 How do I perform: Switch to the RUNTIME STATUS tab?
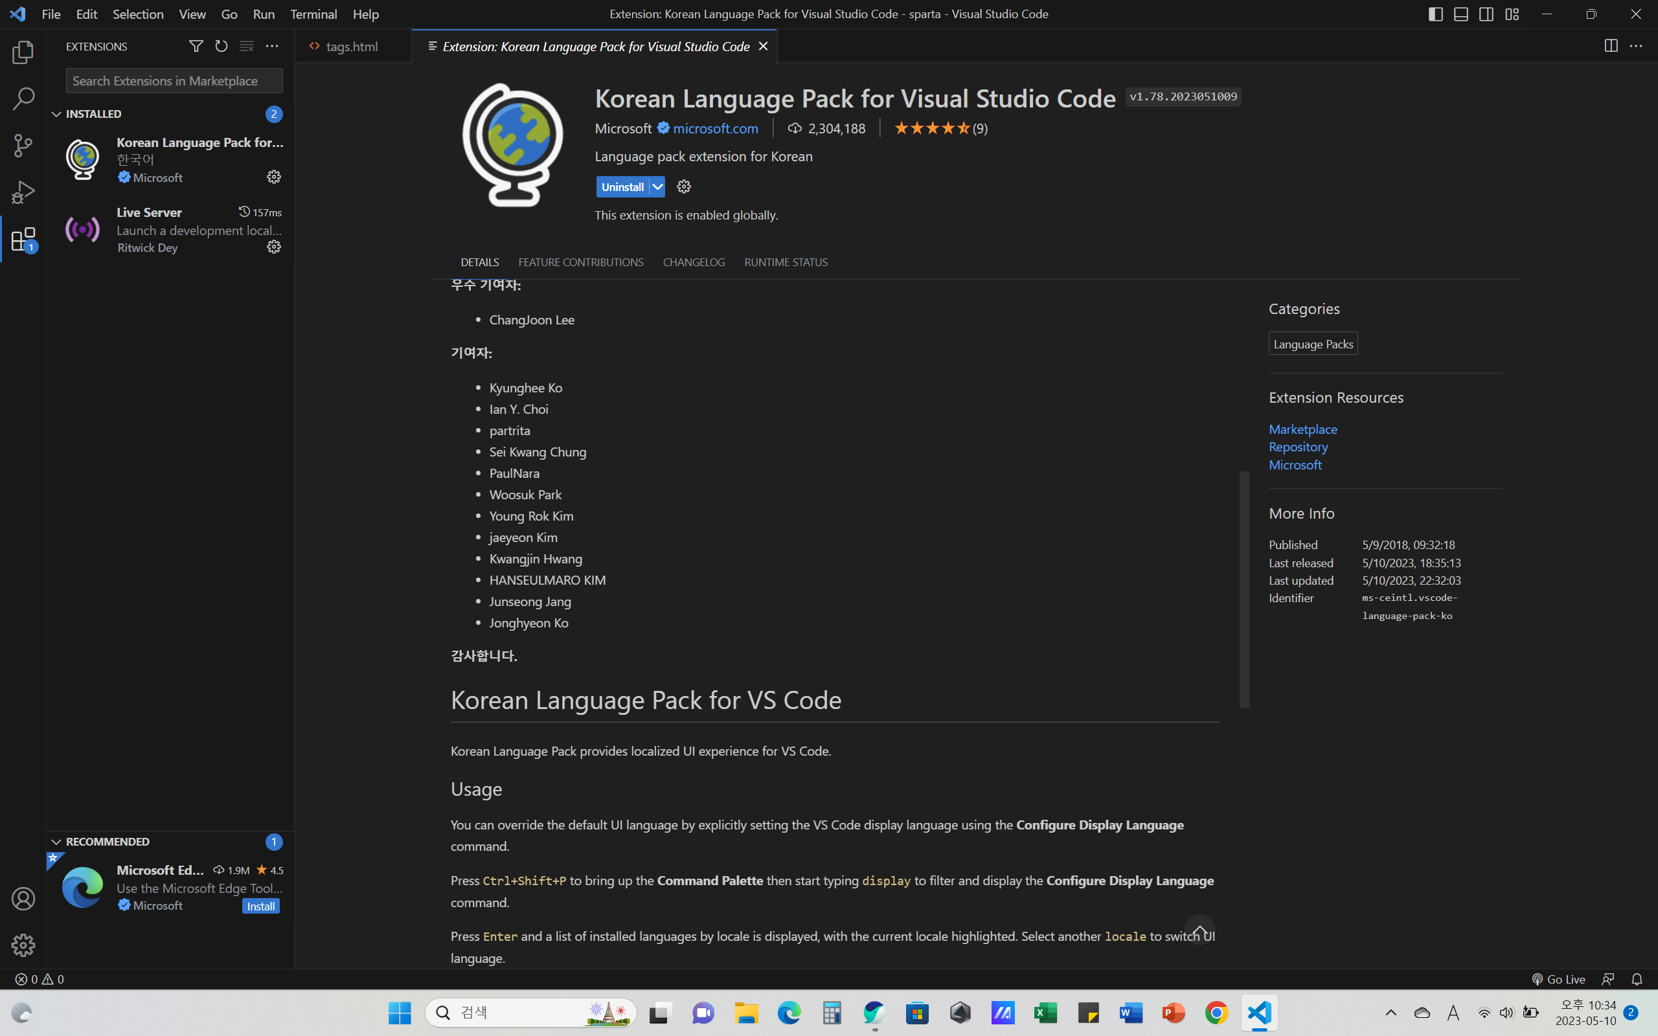[786, 262]
